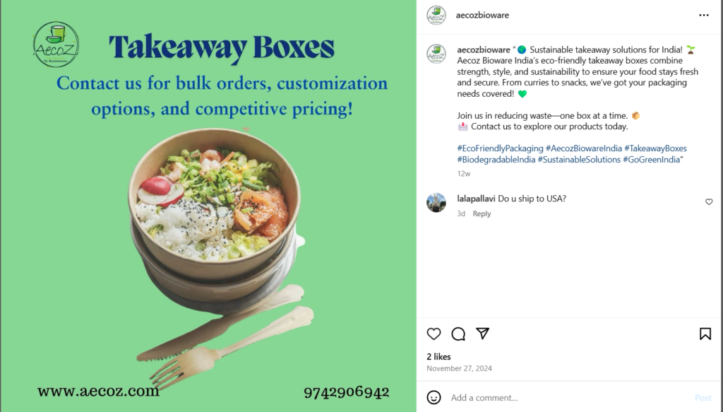Reply to lalapallavi's comment
The image size is (723, 412).
point(482,213)
